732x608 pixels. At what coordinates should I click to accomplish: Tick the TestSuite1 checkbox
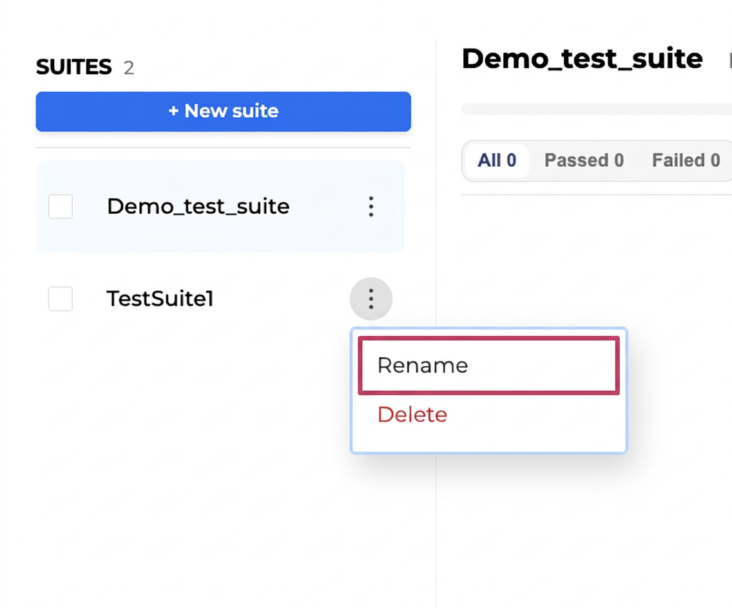pyautogui.click(x=61, y=299)
